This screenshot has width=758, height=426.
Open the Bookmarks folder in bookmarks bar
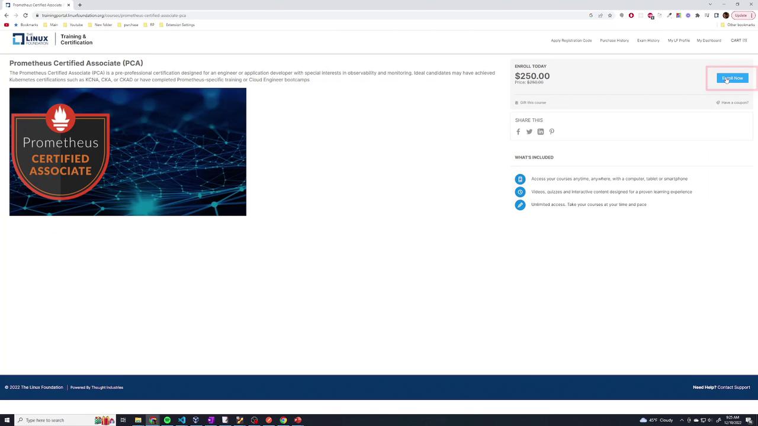coord(26,25)
